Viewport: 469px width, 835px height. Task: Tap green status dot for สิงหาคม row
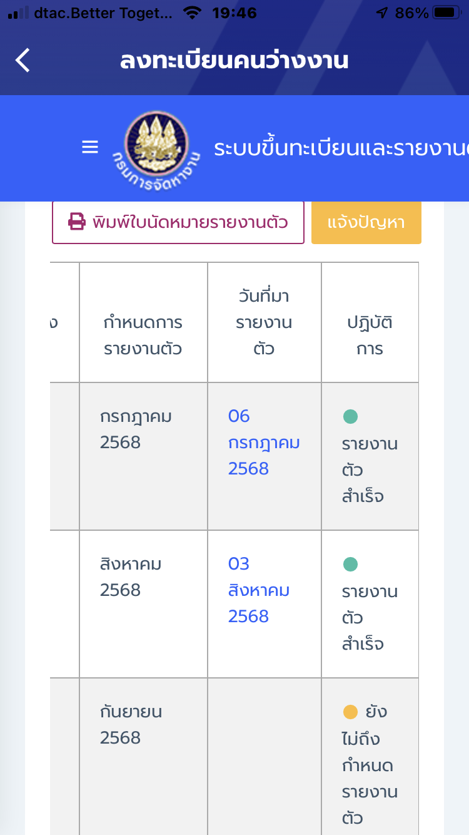350,564
